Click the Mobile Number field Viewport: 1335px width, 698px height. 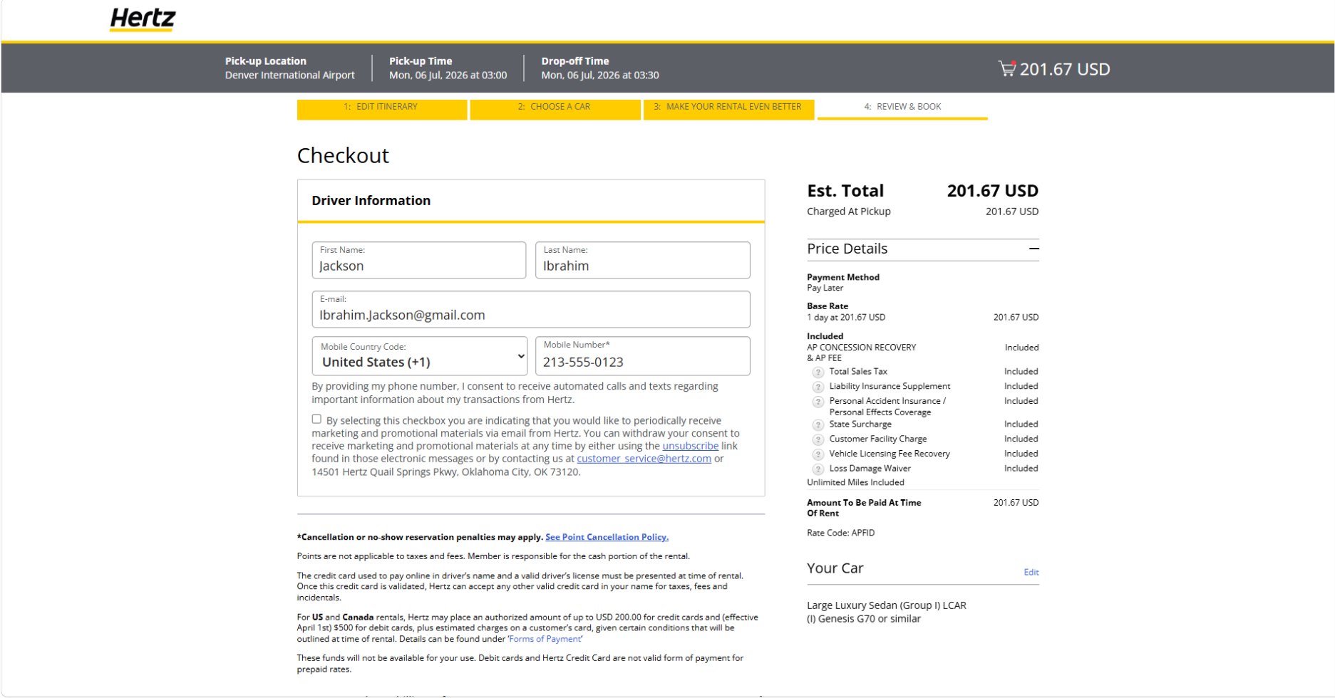click(642, 356)
